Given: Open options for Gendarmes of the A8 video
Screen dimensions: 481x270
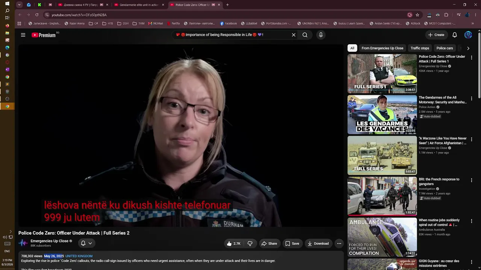Looking at the screenshot, I should 472,99.
